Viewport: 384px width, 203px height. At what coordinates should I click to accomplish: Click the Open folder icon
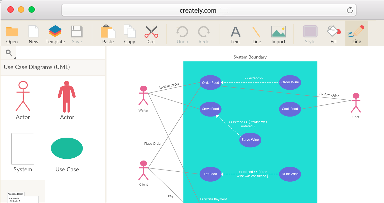pyautogui.click(x=12, y=32)
